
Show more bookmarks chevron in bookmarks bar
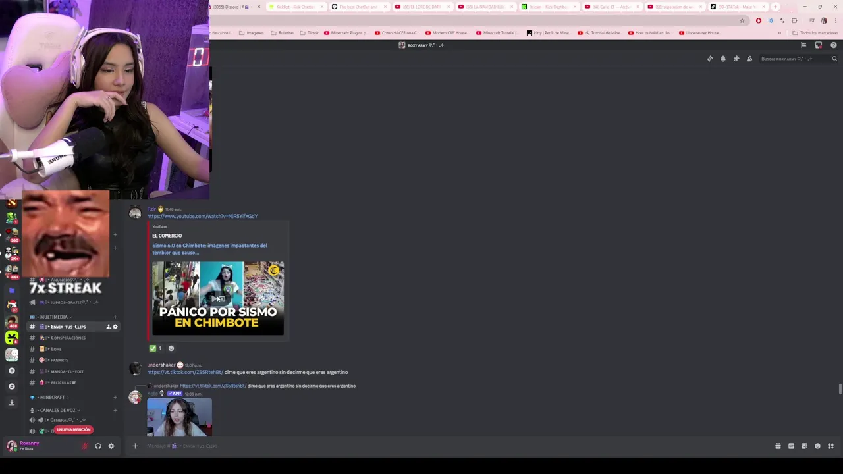(x=779, y=33)
